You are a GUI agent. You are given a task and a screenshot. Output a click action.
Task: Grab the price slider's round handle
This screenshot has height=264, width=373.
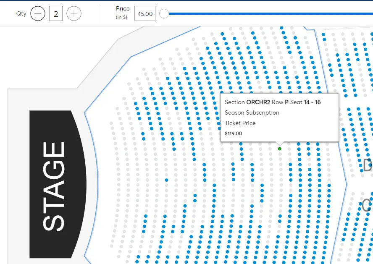click(164, 14)
